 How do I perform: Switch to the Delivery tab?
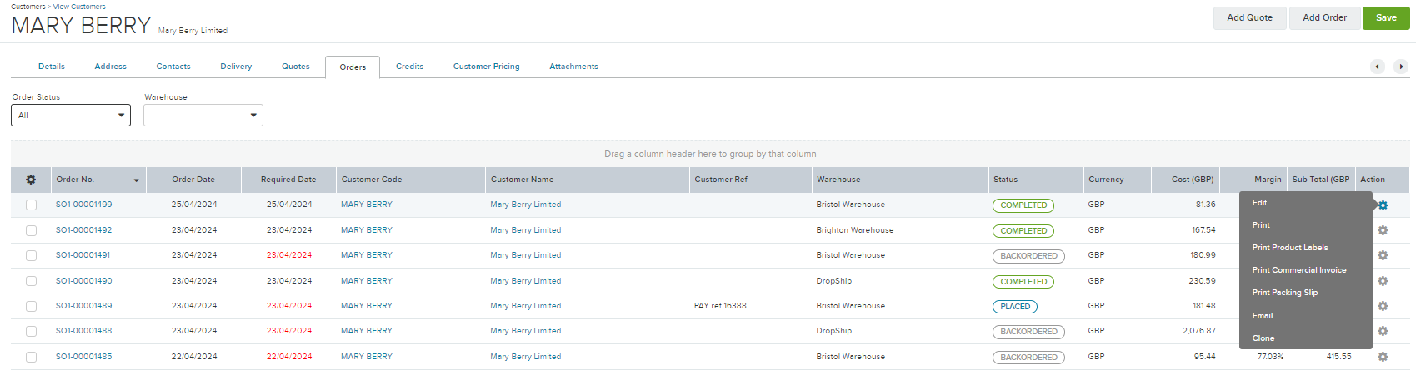coord(236,67)
